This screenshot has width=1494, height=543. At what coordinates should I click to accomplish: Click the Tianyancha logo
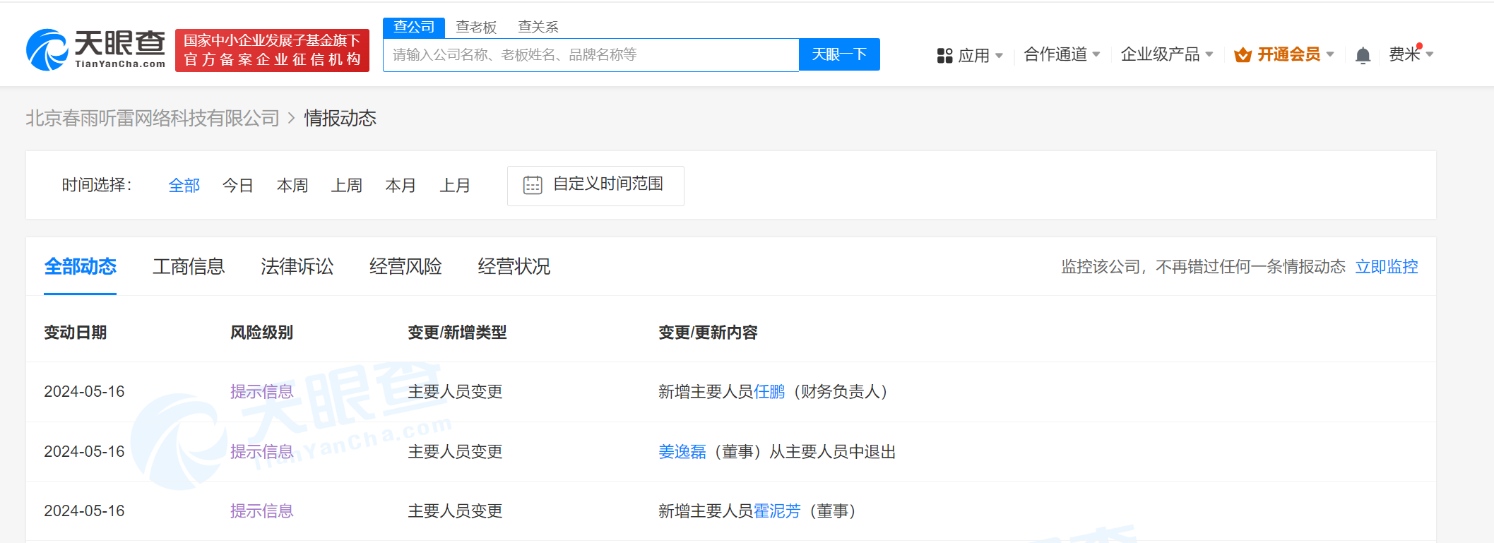click(x=96, y=50)
